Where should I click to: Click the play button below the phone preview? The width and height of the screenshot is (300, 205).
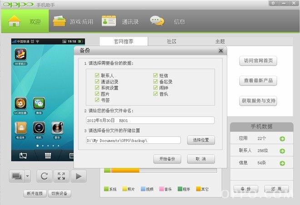pos(79,176)
